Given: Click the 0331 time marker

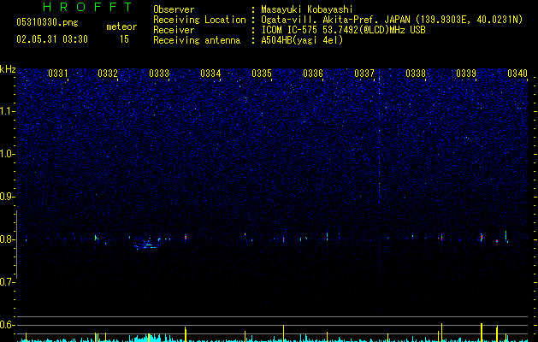Looking at the screenshot, I should pos(57,74).
